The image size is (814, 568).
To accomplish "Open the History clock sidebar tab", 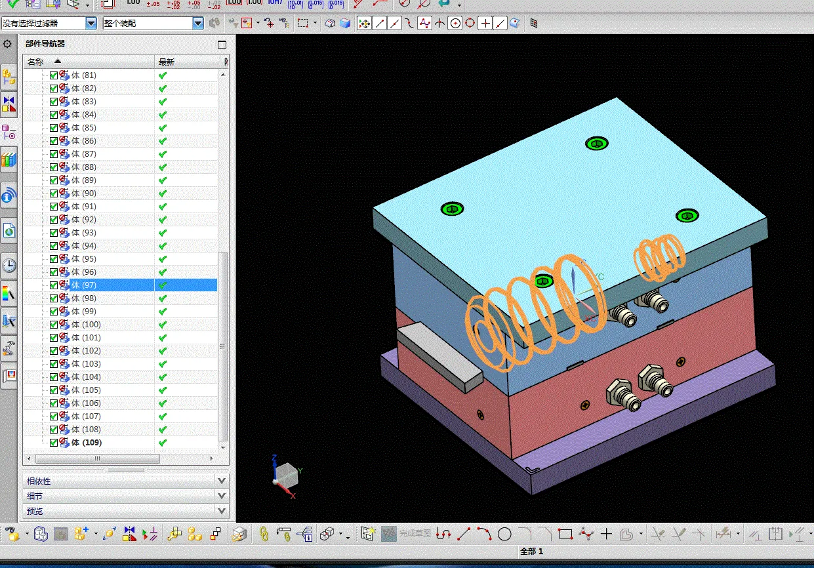I will tap(9, 266).
